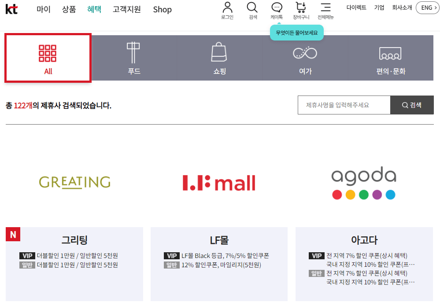Image resolution: width=440 pixels, height=302 pixels.
Task: Select the 쇼핑 shopping bag category
Action: pos(219,58)
